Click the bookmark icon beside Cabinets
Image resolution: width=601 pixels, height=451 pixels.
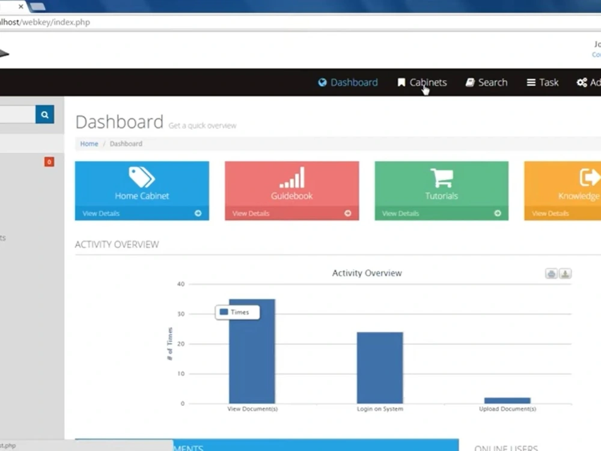(401, 82)
